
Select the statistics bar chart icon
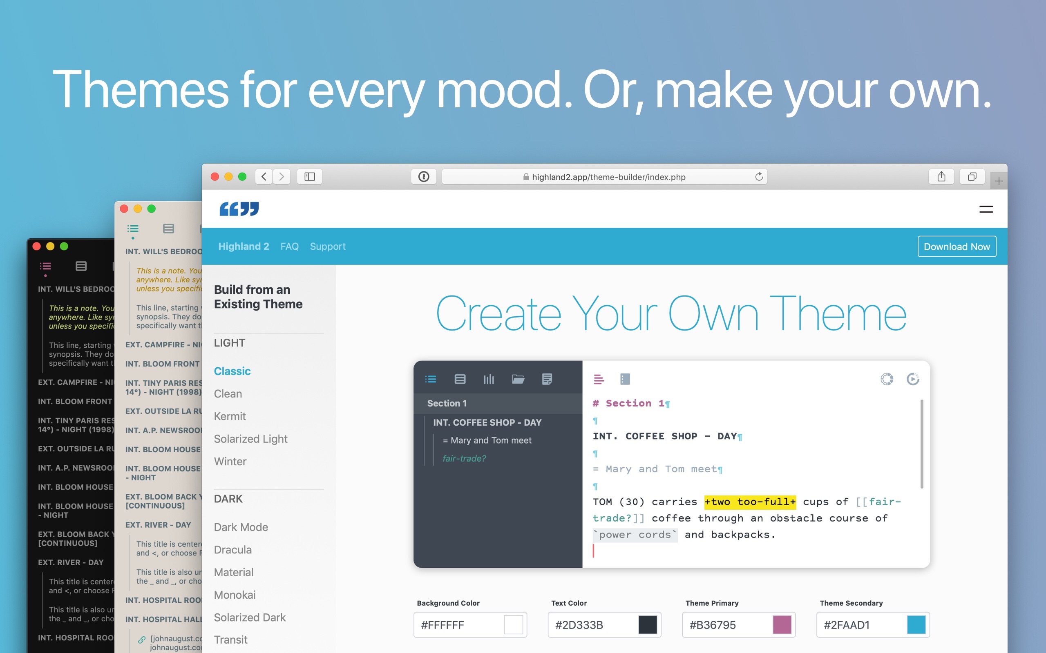pyautogui.click(x=488, y=378)
